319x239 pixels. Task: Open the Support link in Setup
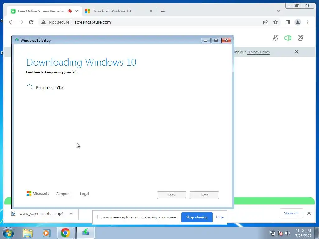[63, 194]
